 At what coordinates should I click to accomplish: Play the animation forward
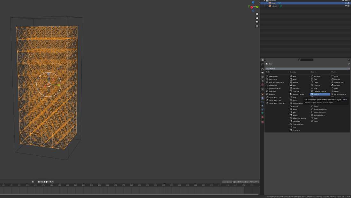(x=47, y=182)
